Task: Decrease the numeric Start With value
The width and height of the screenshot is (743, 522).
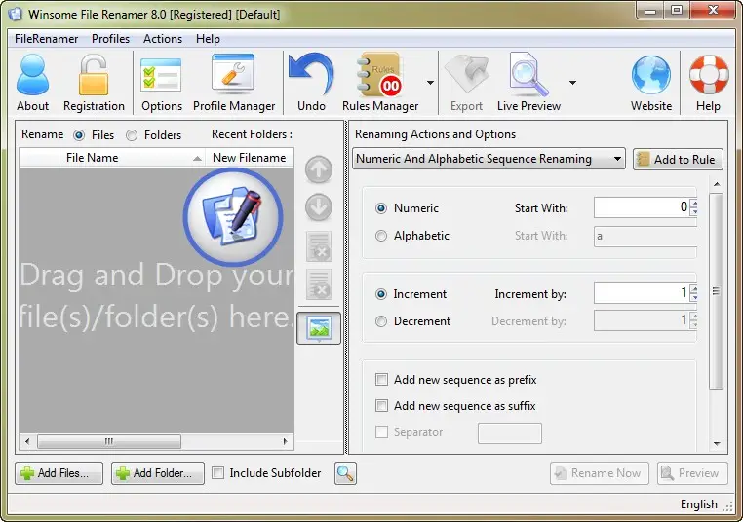Action: pyautogui.click(x=693, y=211)
